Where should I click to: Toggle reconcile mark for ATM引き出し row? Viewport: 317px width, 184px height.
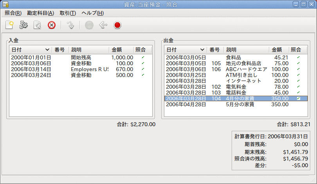click(298, 75)
